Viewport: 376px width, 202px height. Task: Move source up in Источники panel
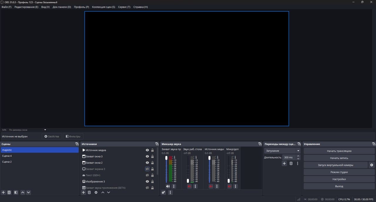(x=103, y=192)
